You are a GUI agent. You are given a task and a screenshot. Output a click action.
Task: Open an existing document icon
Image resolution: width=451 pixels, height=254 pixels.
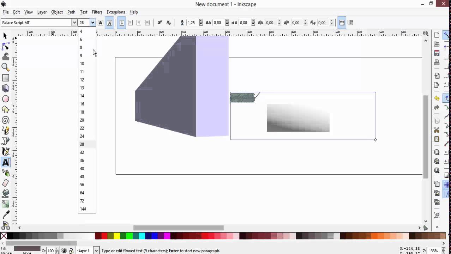[437, 44]
